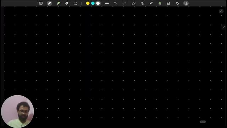This screenshot has height=128, width=227.
Task: Toggle the toolbar lock button
Action: point(186,3)
